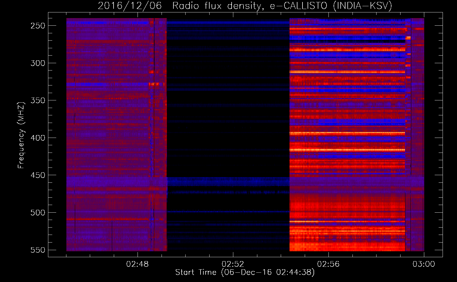Click the 02:56 time tick label
Image resolution: width=457 pixels, height=282 pixels.
[x=328, y=264]
